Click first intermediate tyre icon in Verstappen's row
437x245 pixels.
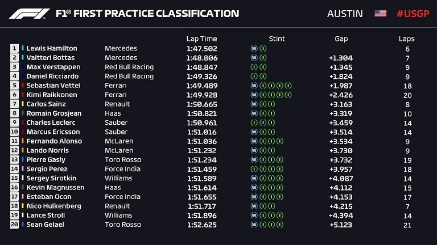[x=254, y=67]
